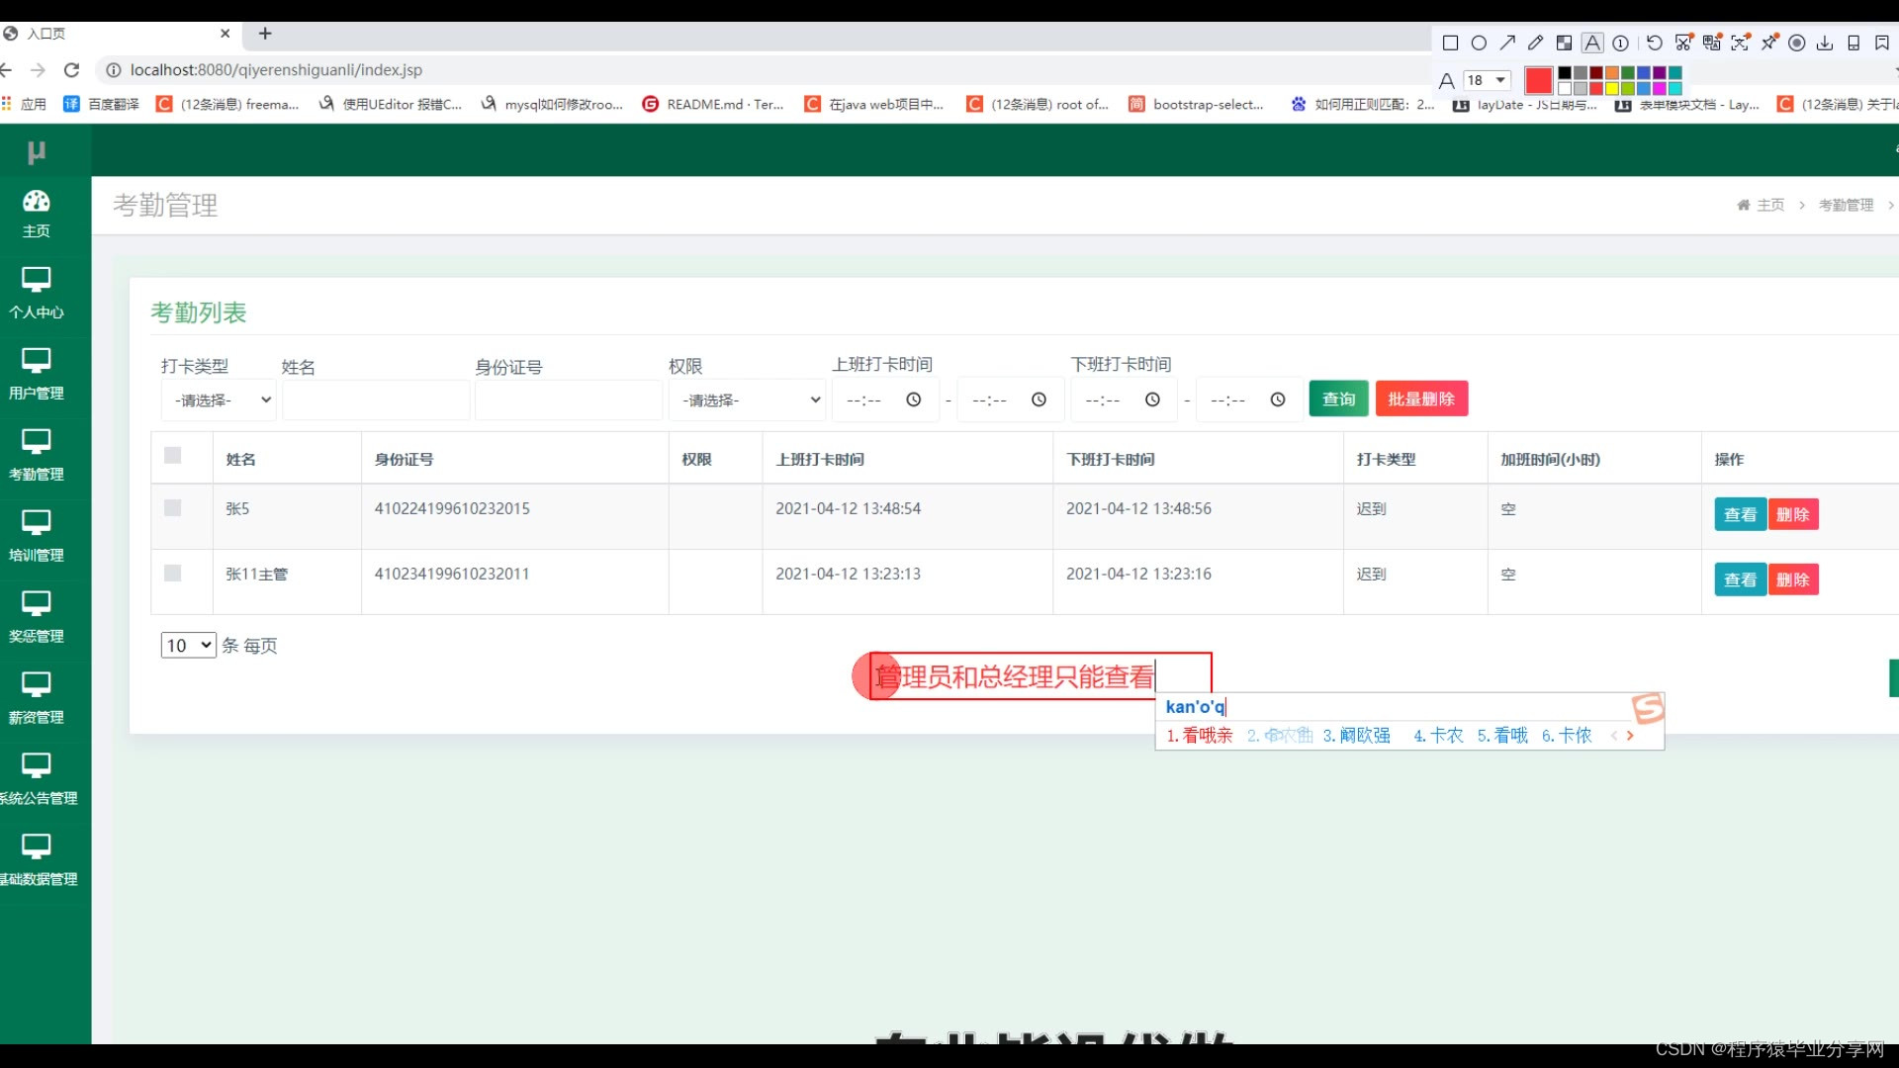Choose the mosaic blur tool
This screenshot has width=1899, height=1068.
point(1564,43)
